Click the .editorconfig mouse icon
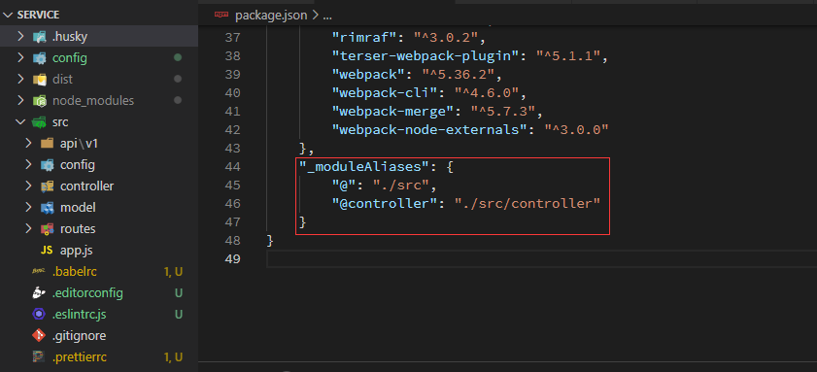 [x=39, y=292]
